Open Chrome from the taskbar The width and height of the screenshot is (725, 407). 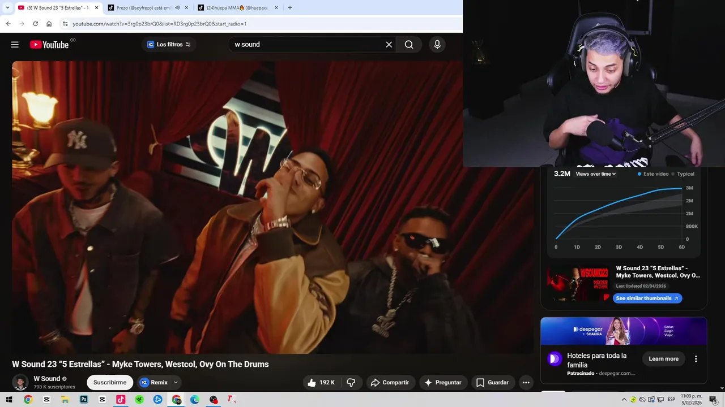coord(28,400)
